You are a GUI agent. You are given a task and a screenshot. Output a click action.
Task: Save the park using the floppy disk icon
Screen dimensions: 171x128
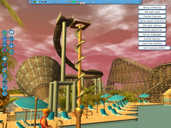(x=11, y=46)
